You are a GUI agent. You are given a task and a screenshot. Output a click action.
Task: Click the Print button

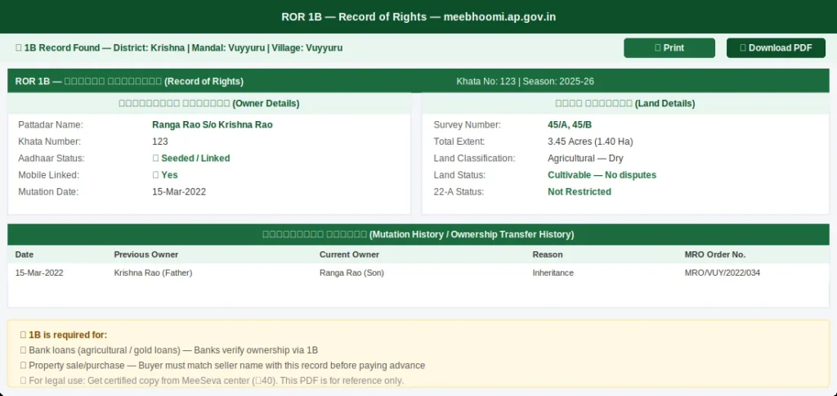[x=669, y=48]
